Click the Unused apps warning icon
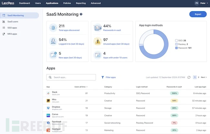Screen dimensions: 210x134 coord(97,41)
